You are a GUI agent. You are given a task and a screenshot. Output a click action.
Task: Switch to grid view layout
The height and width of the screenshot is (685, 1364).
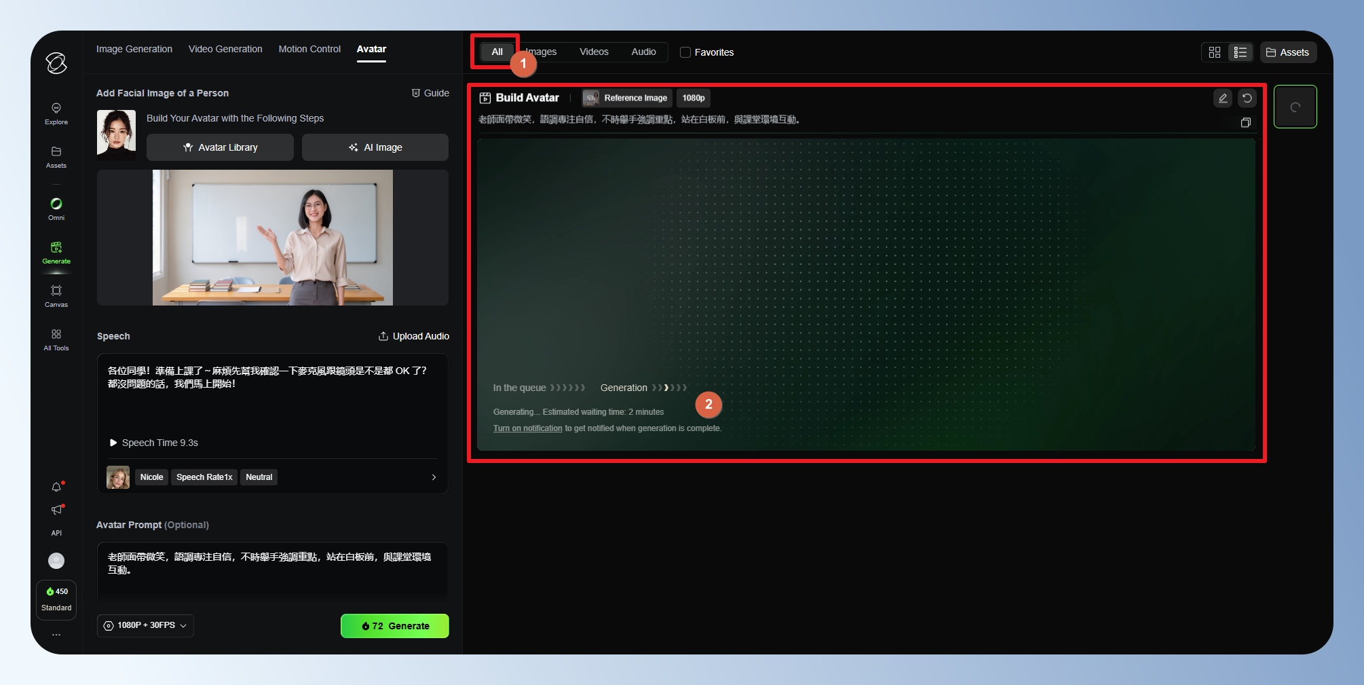[x=1215, y=52]
